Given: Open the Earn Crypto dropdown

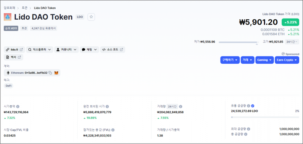Looking at the screenshot, I should pos(287,60).
